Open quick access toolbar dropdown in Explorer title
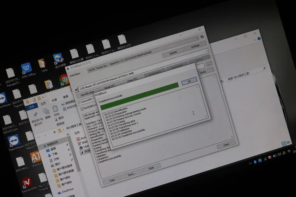The height and width of the screenshot is (197, 296). [x=43, y=97]
